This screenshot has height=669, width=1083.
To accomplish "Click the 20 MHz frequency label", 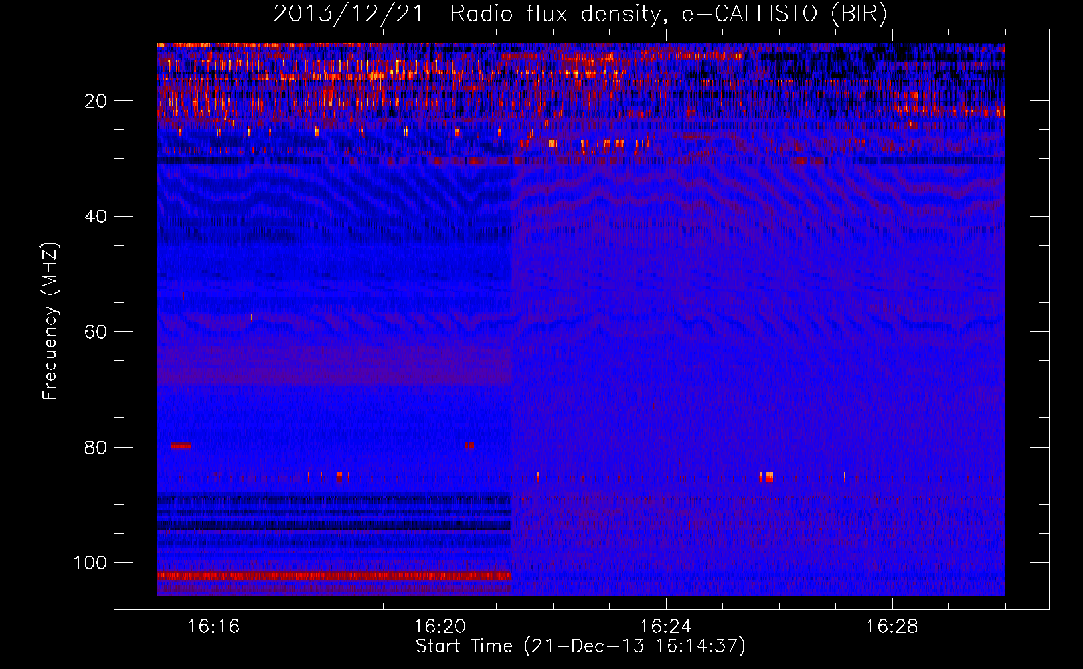I will click(96, 101).
